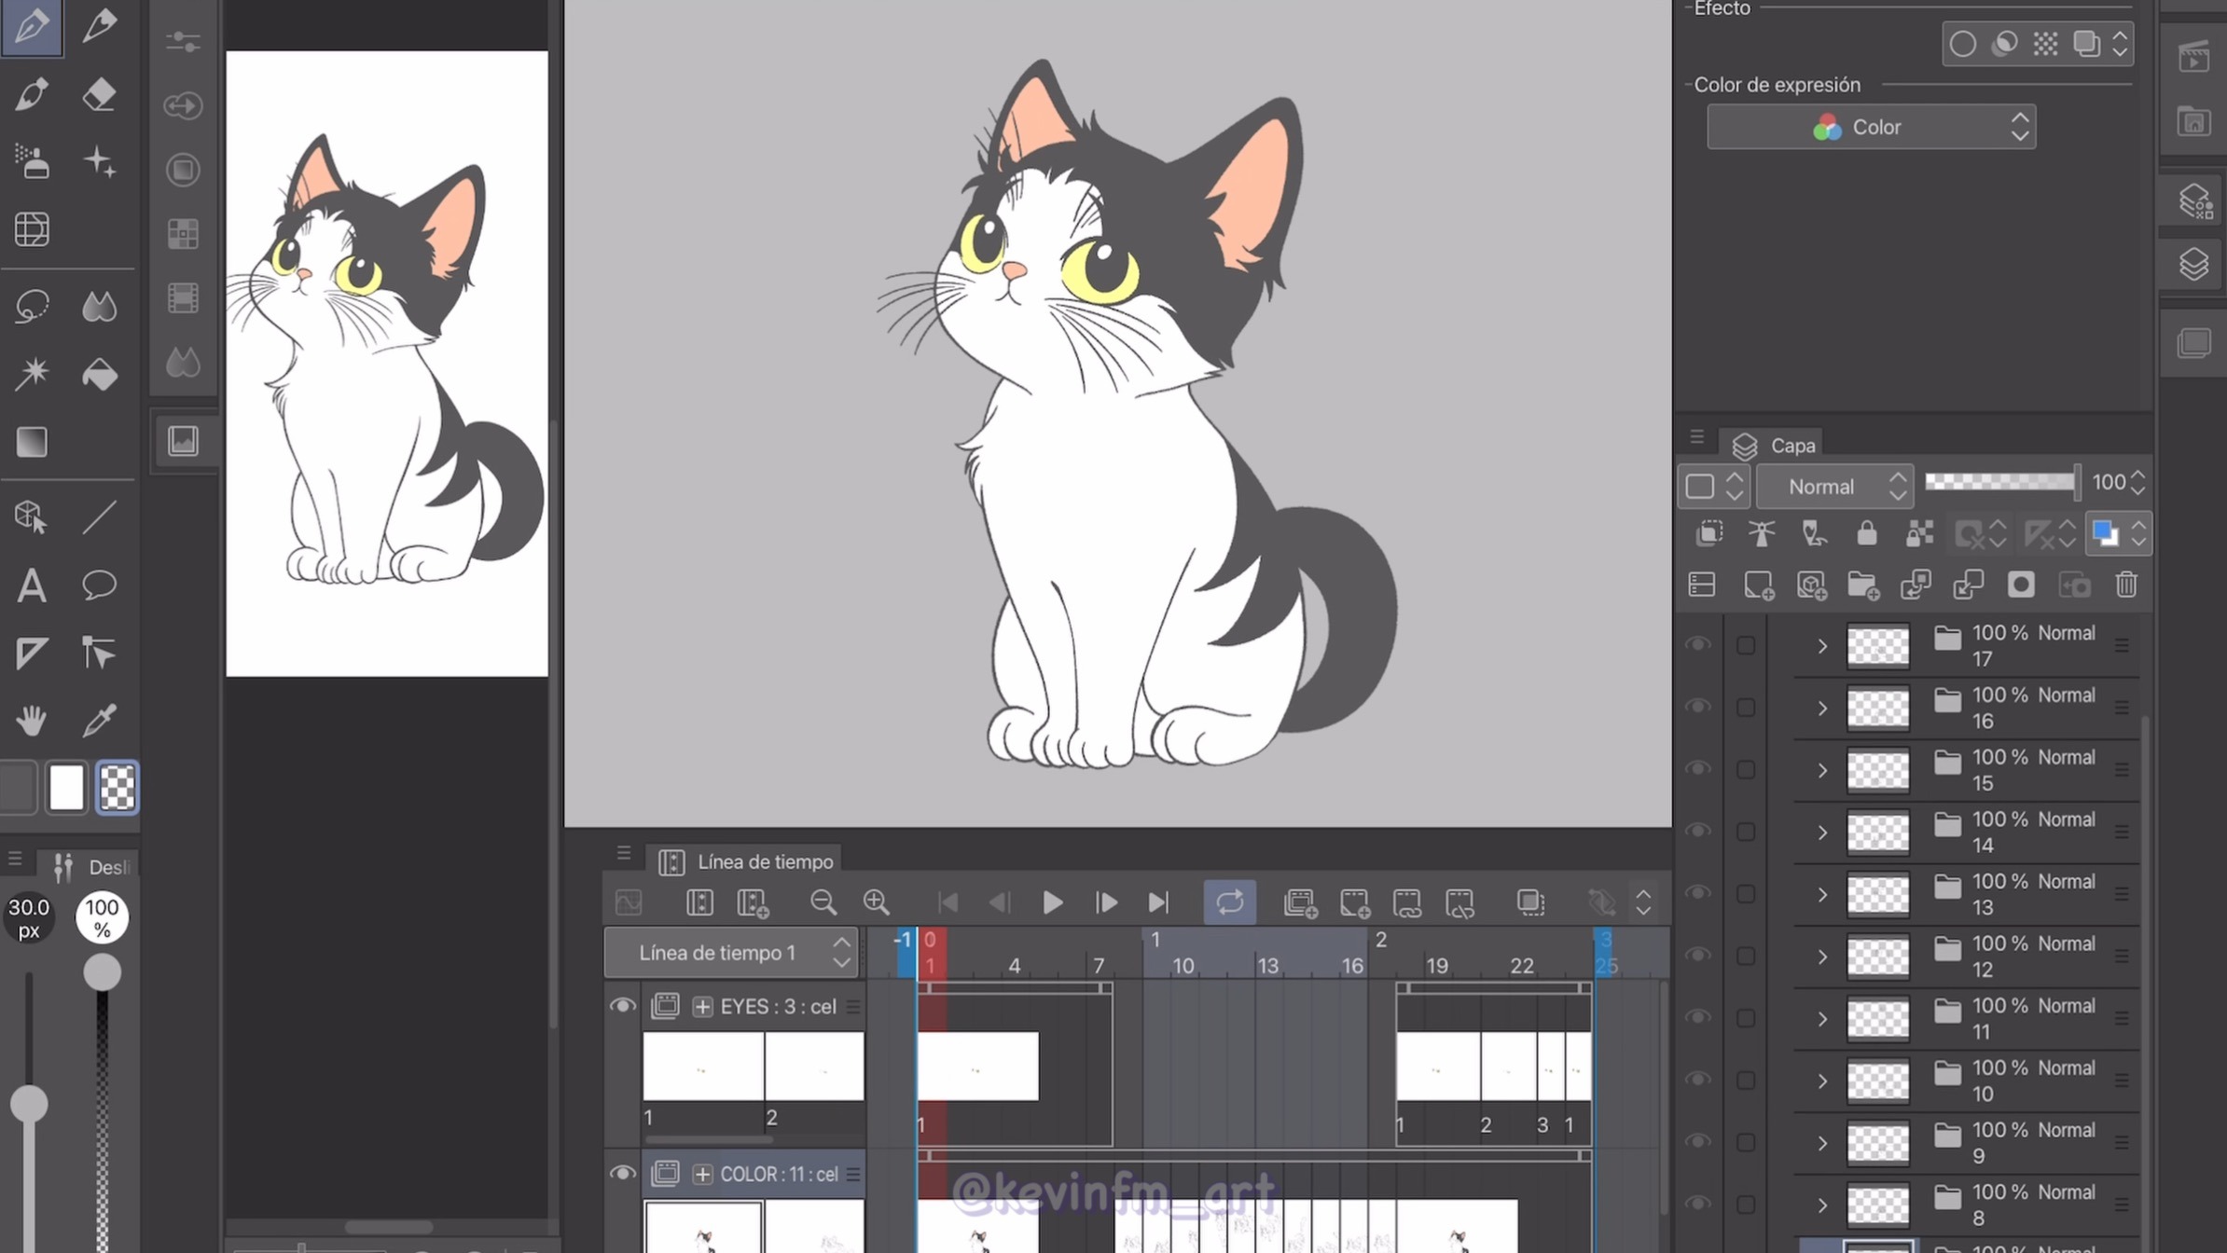The width and height of the screenshot is (2227, 1253).
Task: Jump to the last frame
Action: coord(1158,902)
